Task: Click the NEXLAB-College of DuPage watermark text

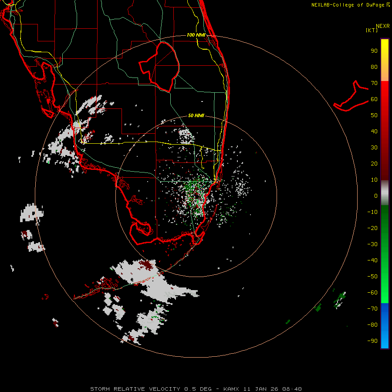Action: pyautogui.click(x=350, y=5)
